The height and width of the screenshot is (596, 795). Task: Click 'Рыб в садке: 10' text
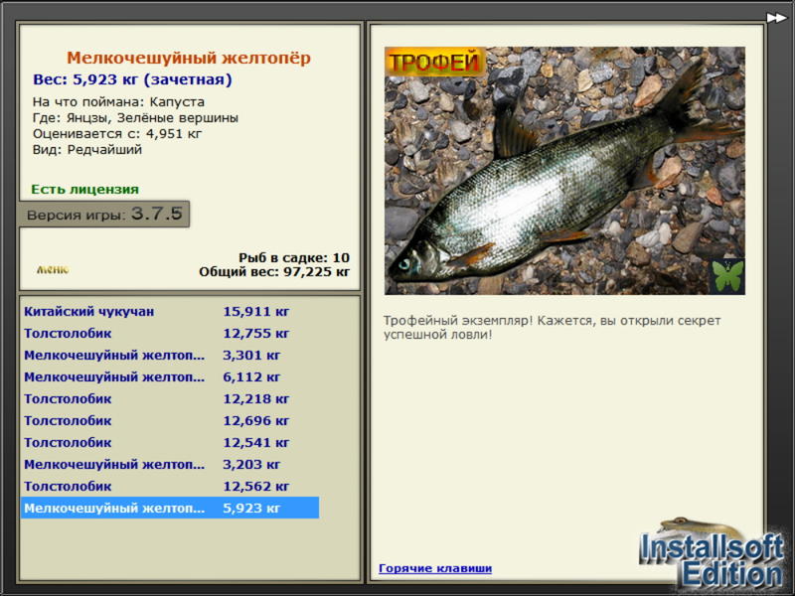294,257
